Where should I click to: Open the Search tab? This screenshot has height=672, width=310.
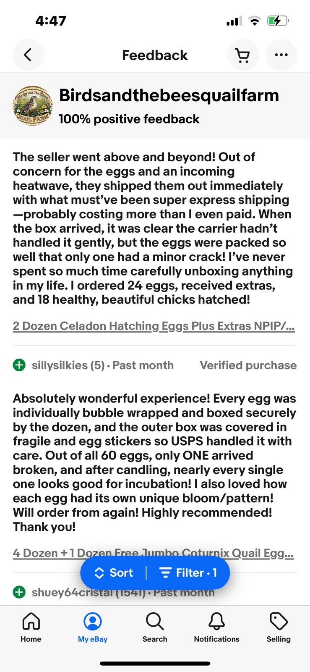point(155,627)
